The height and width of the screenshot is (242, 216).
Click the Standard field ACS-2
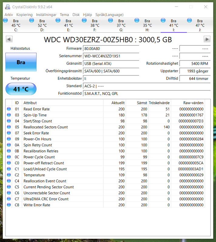[x=147, y=86]
